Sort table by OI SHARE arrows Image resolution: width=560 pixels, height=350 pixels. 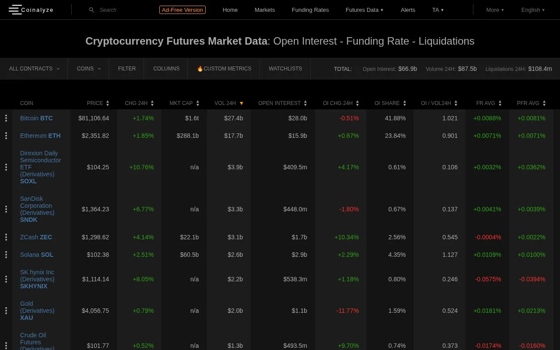click(x=405, y=103)
